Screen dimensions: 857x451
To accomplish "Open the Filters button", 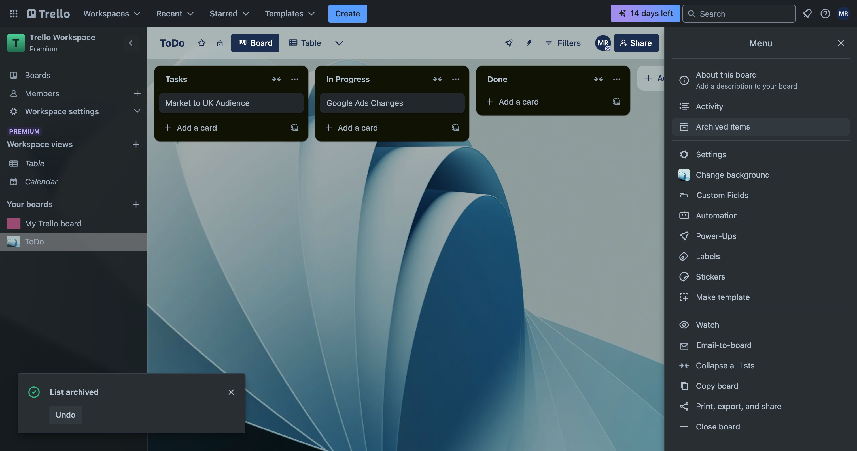I will coord(563,43).
